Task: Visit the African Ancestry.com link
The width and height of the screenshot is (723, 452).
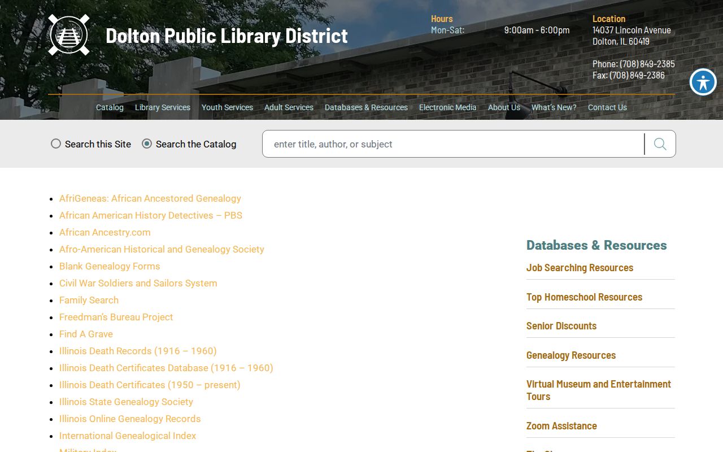Action: coord(105,232)
